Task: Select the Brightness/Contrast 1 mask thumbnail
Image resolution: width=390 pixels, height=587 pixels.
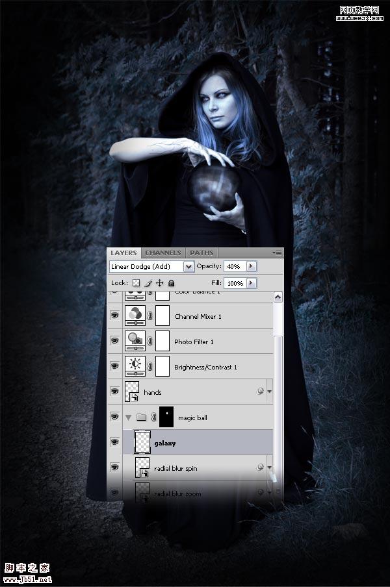Action: click(162, 366)
